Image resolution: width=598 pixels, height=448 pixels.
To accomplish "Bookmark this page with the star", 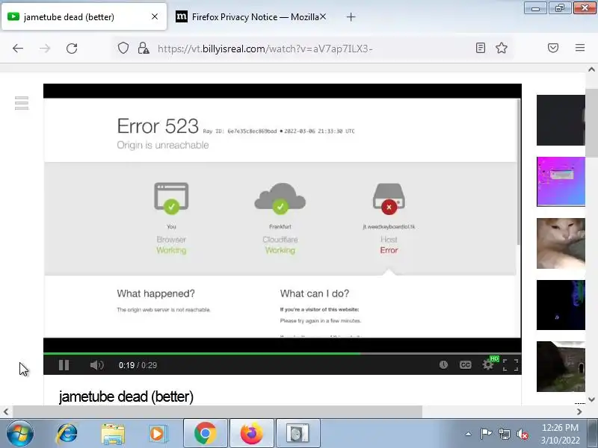I will (x=501, y=48).
